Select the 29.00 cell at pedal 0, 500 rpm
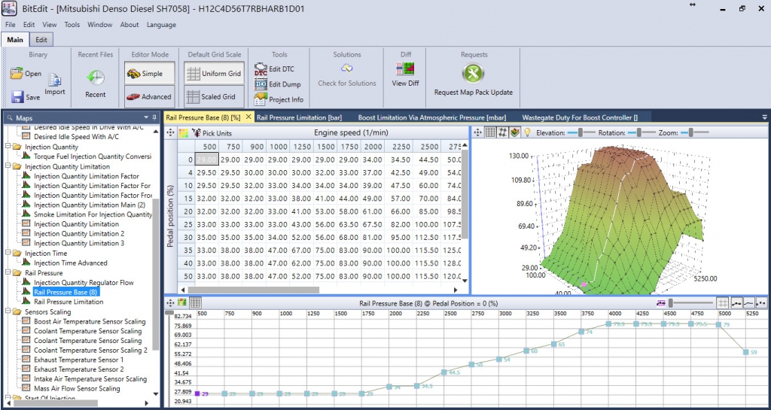This screenshot has width=771, height=410. click(207, 159)
